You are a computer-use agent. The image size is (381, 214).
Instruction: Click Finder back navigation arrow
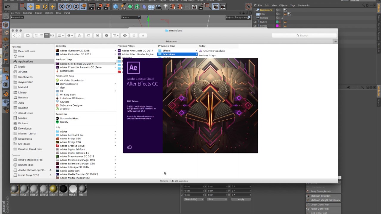click(14, 35)
